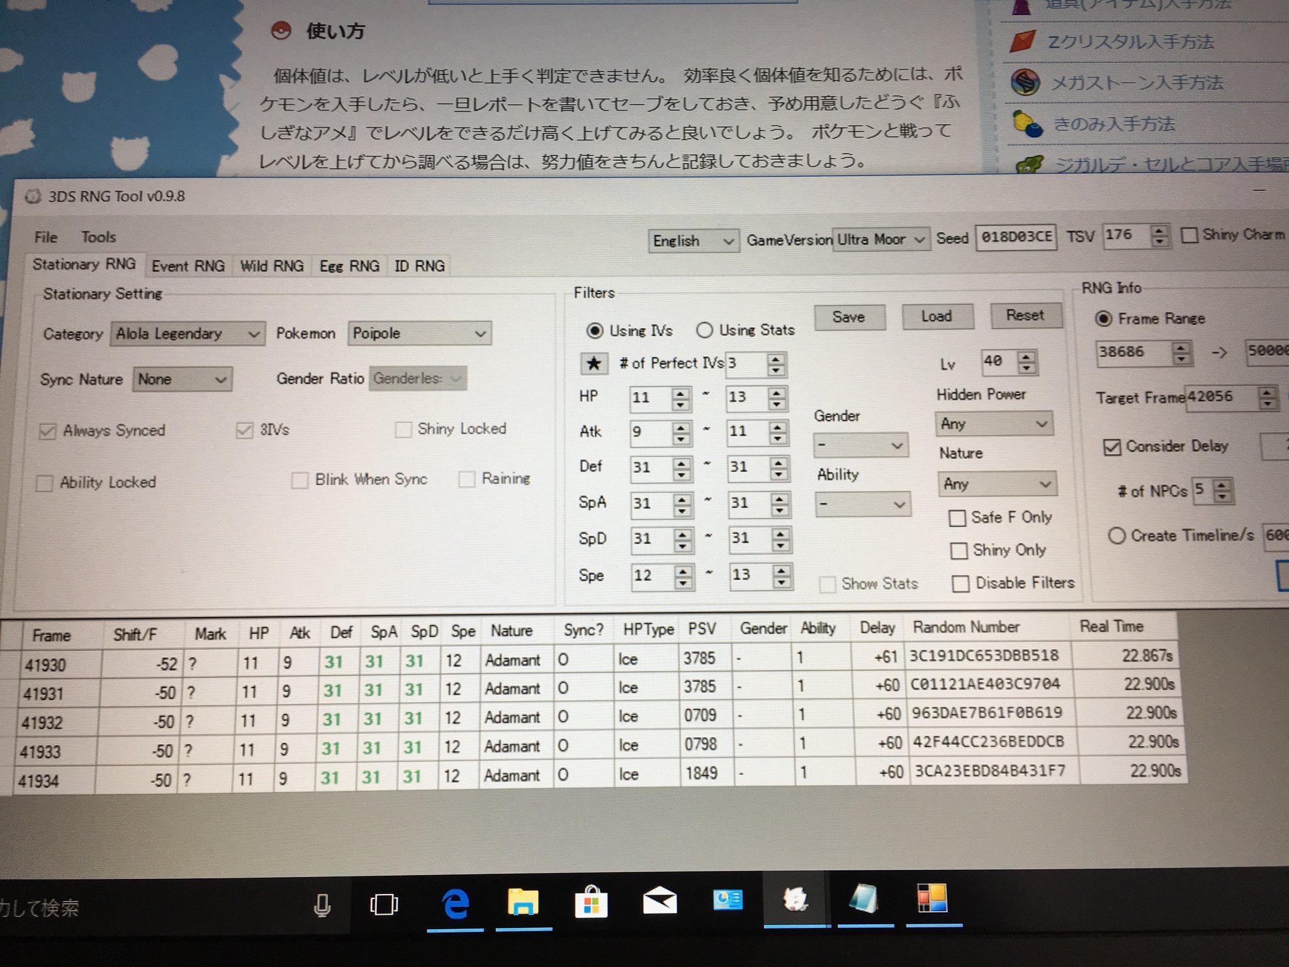Switch to the Egg RNG tab
This screenshot has width=1289, height=967.
[349, 266]
